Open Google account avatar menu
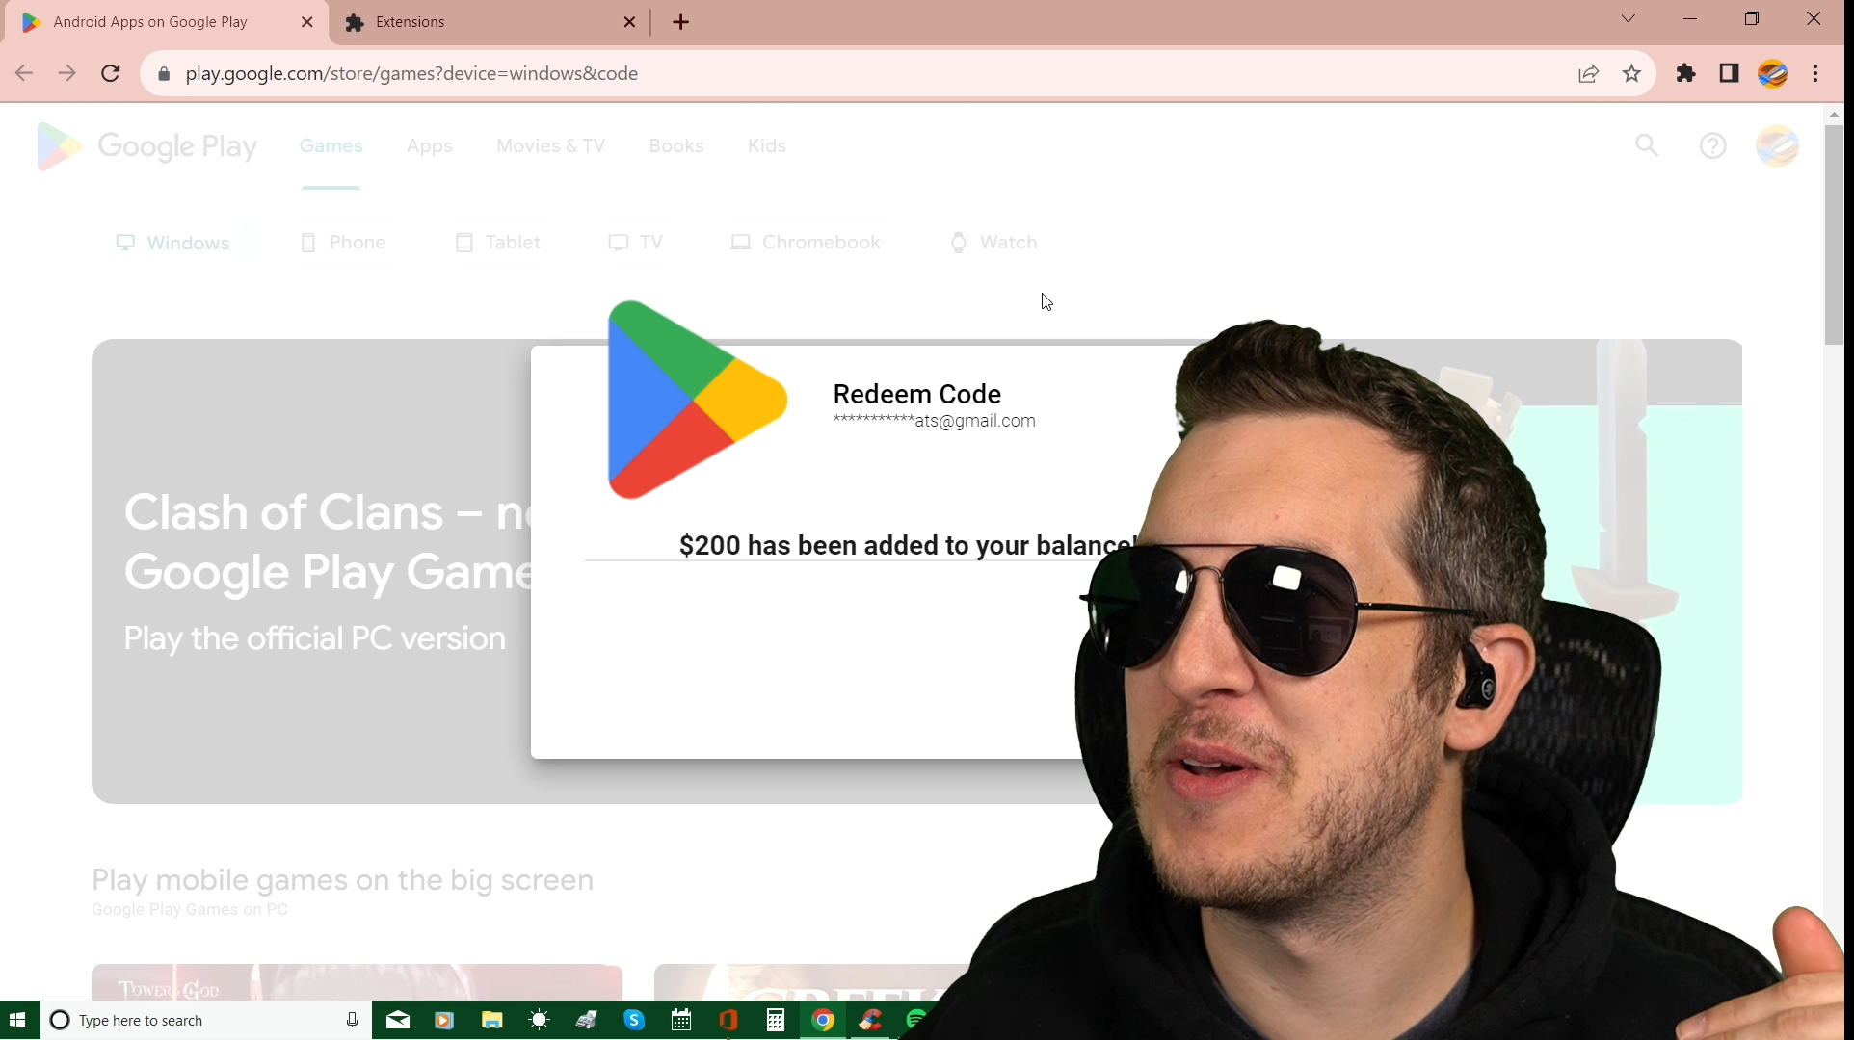 pyautogui.click(x=1777, y=146)
